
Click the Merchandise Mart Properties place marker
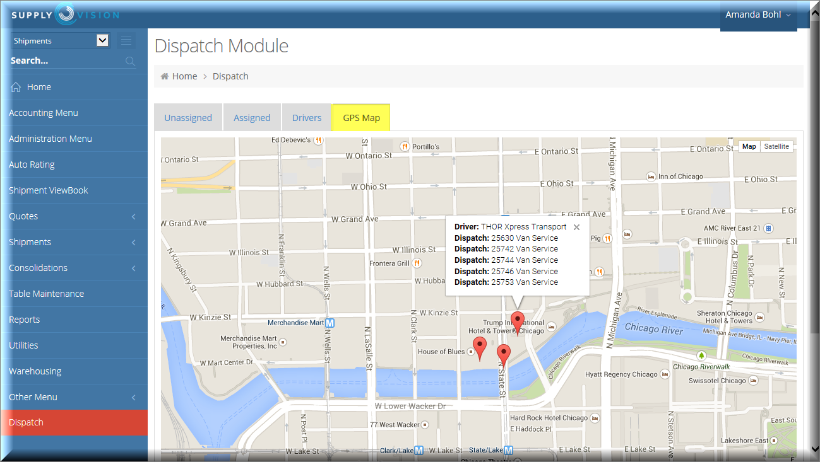point(283,342)
